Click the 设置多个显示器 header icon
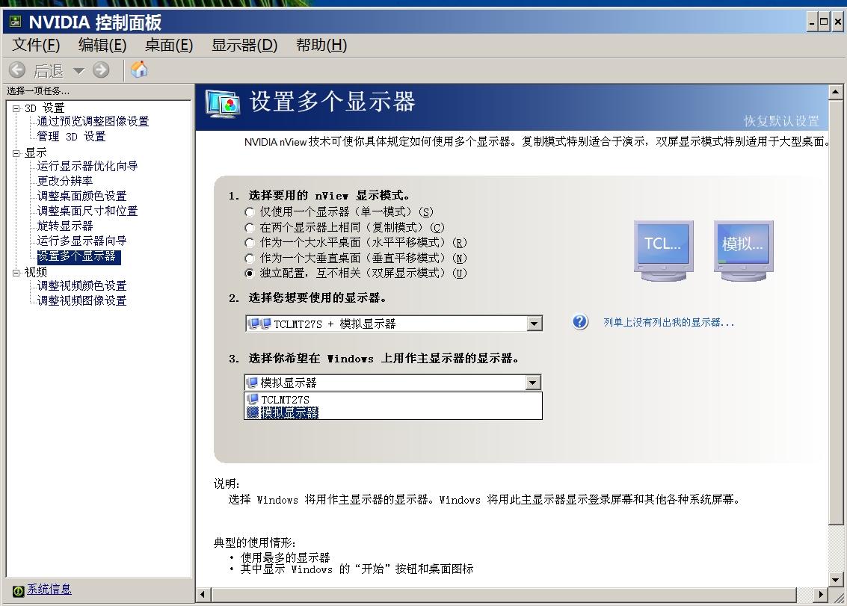Image resolution: width=847 pixels, height=606 pixels. 222,104
